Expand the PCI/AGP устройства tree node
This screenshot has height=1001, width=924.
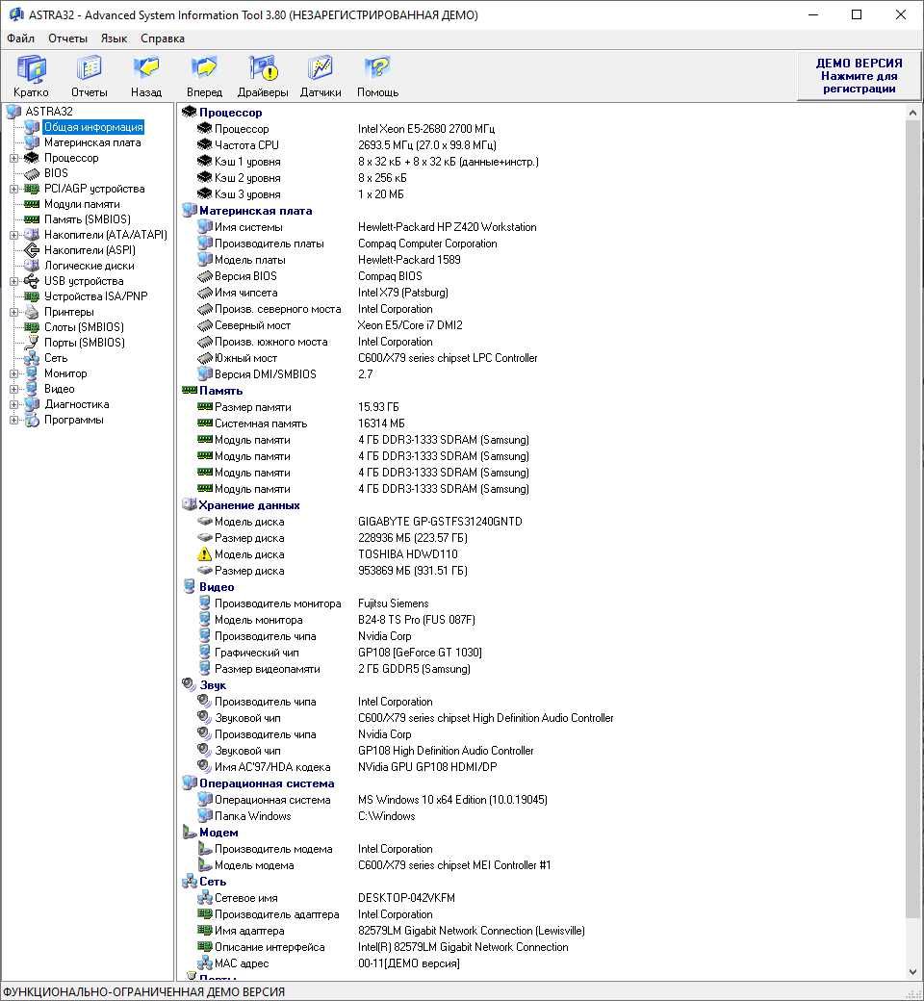coord(14,189)
